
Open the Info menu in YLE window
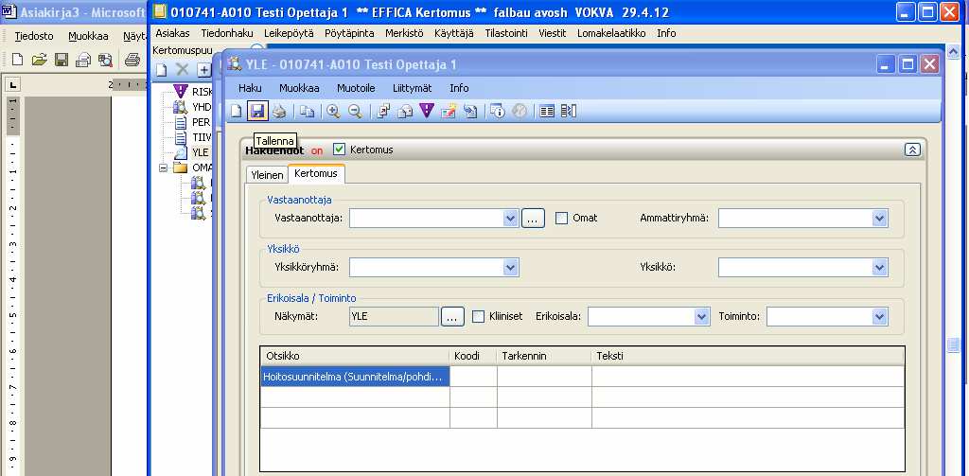click(x=459, y=88)
